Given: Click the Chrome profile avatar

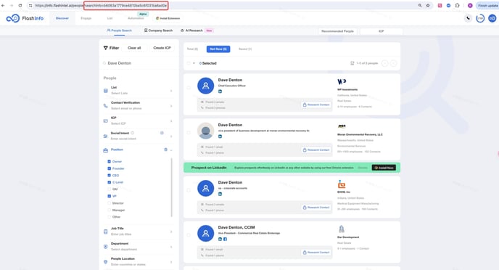Looking at the screenshot, I should pos(470,5).
